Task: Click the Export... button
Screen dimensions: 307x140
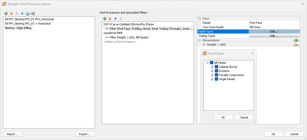Action: [85, 134]
